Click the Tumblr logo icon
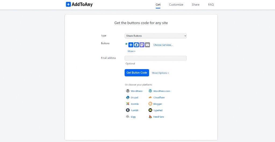Screen dimensions: 275x142 (128, 110)
